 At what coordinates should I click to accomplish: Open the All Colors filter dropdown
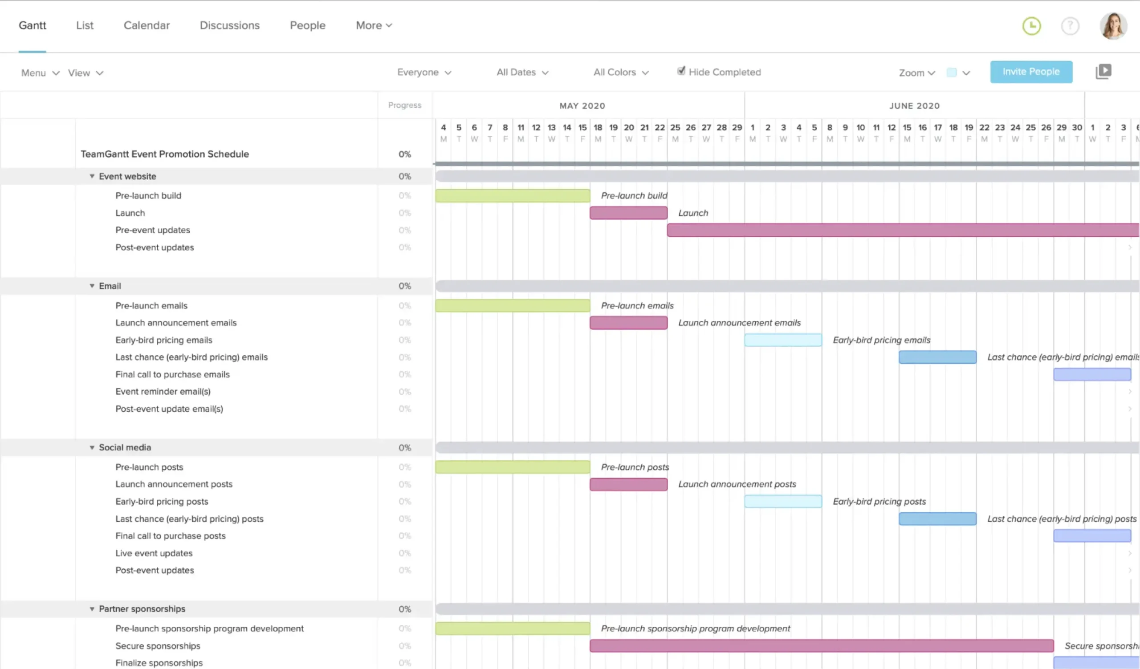pos(620,72)
